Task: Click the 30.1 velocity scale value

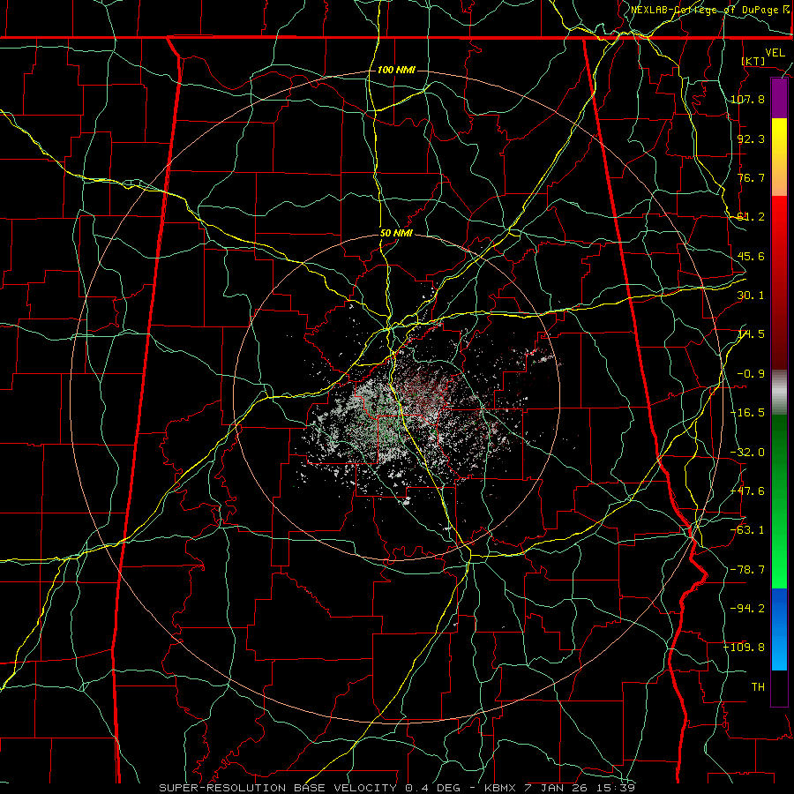Action: (x=751, y=296)
